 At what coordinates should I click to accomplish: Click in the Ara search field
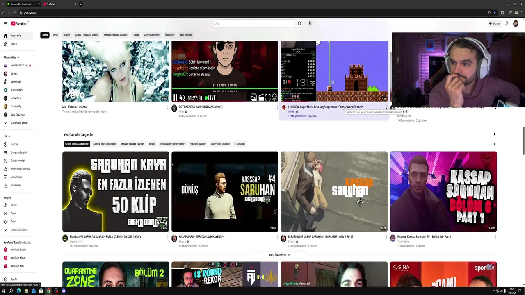pyautogui.click(x=254, y=23)
